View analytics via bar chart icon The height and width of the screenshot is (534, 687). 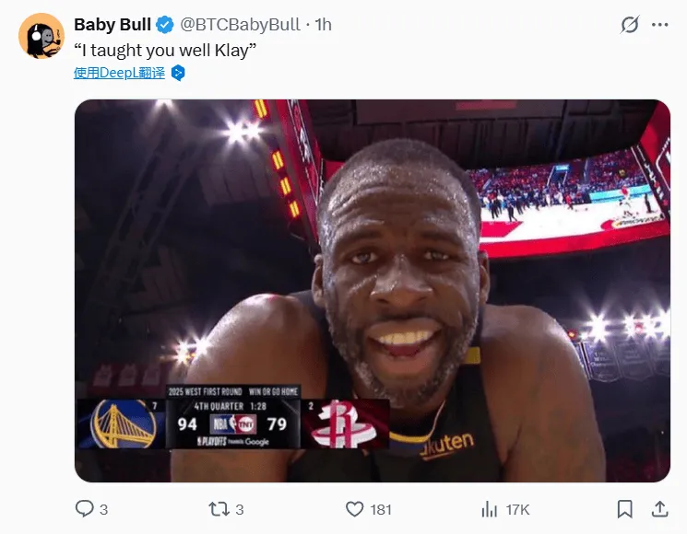click(490, 509)
